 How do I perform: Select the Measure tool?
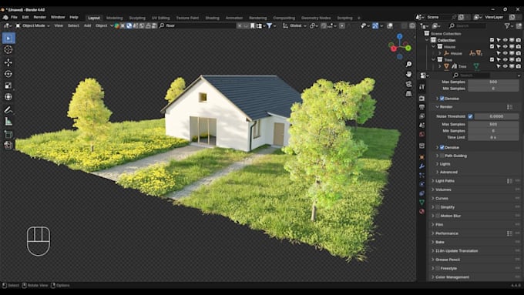coord(8,121)
